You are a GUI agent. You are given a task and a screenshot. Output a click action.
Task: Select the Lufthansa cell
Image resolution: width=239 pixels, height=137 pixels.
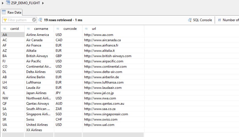pos(39,82)
